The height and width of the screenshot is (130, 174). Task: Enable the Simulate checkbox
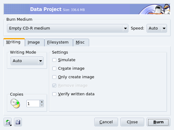coord(54,60)
